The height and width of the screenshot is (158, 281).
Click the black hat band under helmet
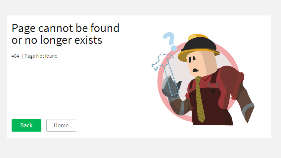tap(199, 45)
